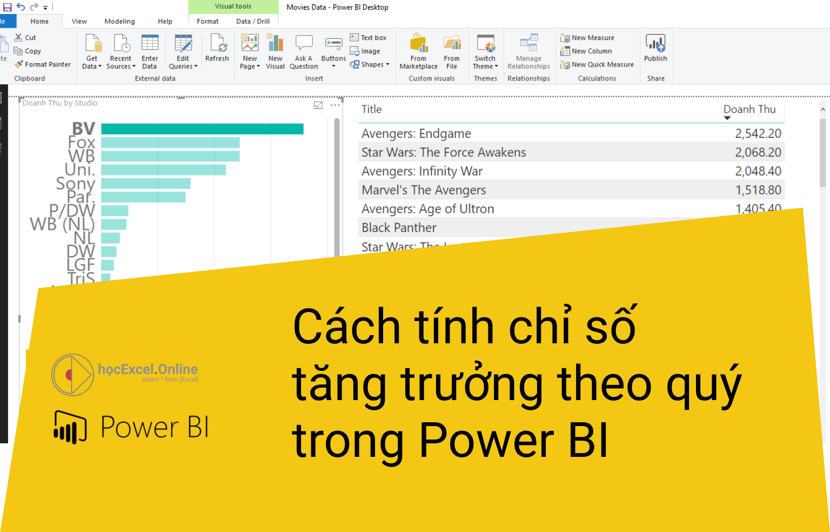This screenshot has width=830, height=532.
Task: Click New Quick Measure
Action: [597, 64]
